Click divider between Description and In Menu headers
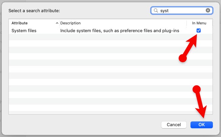 187,23
